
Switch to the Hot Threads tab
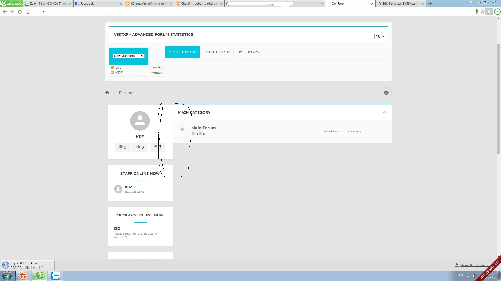coord(248,52)
